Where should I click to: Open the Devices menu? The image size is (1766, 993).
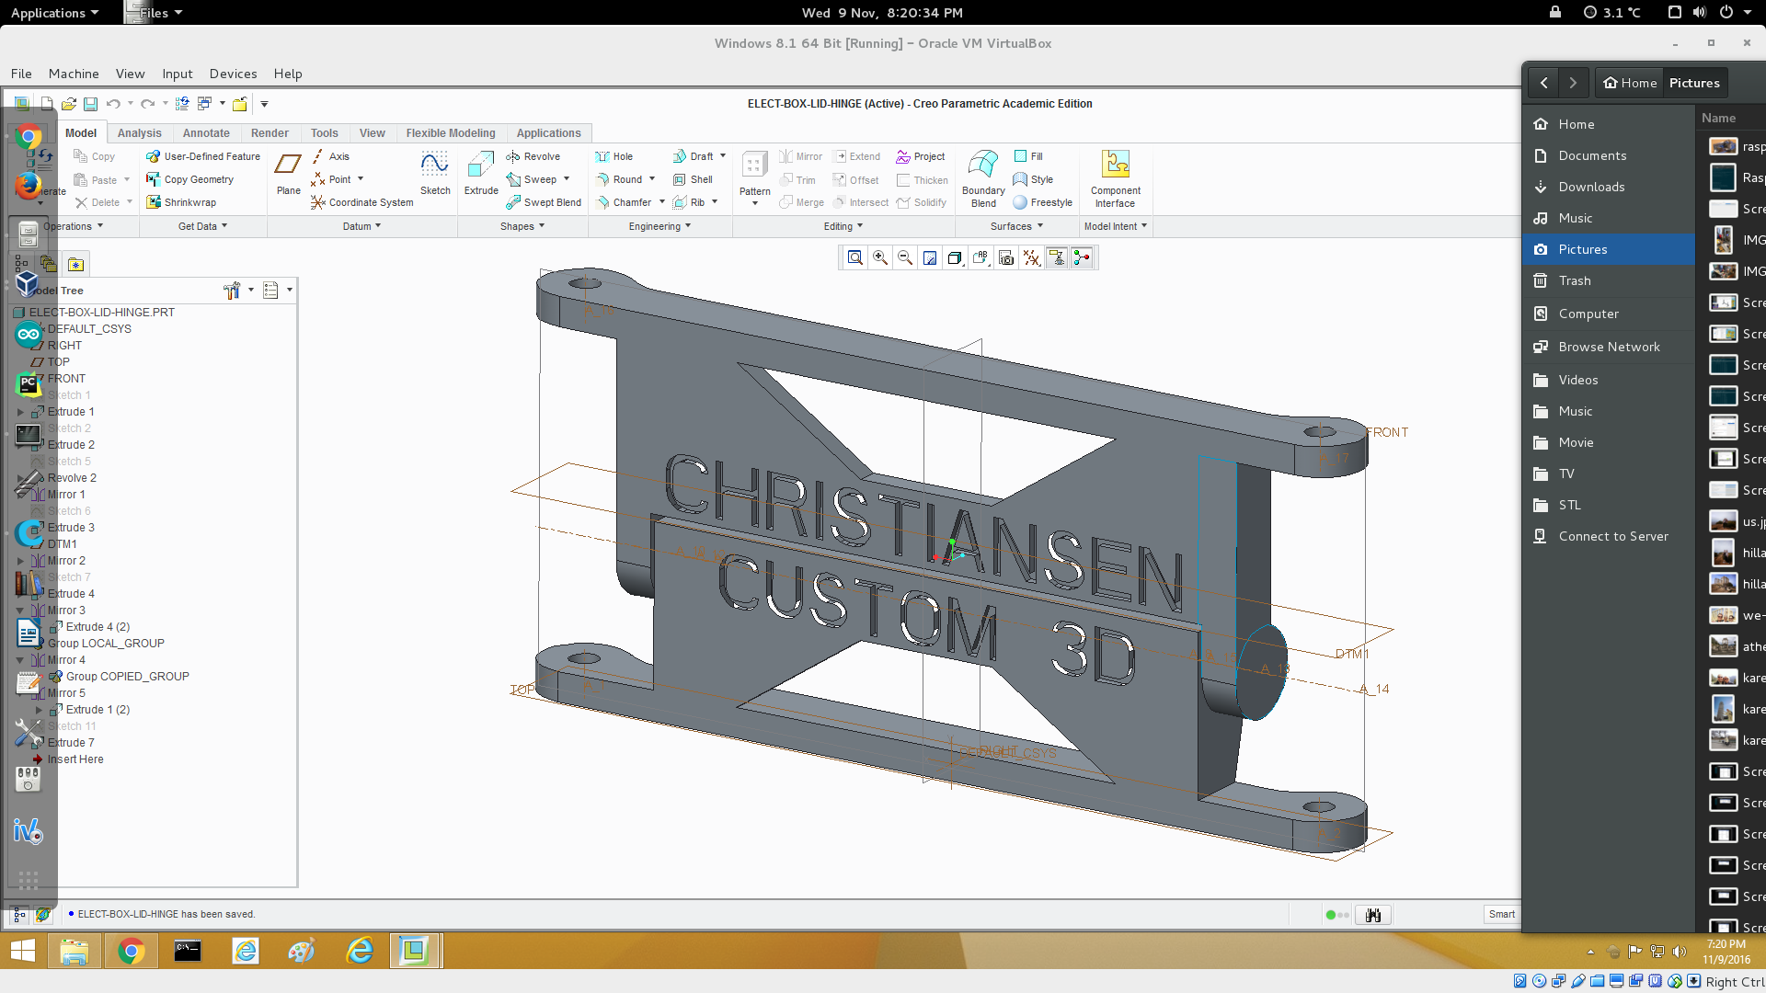pos(233,74)
